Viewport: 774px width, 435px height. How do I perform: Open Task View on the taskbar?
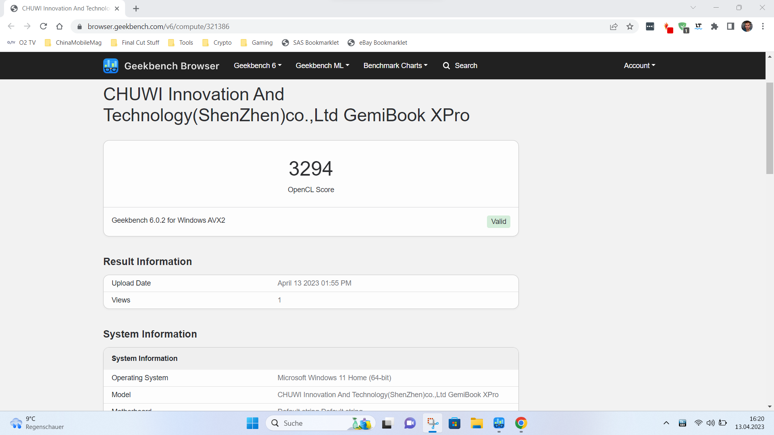tap(387, 423)
